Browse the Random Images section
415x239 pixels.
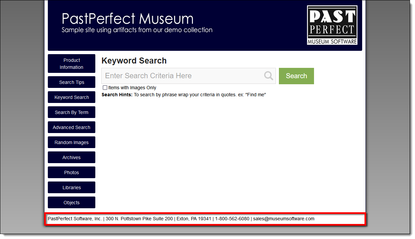(71, 142)
